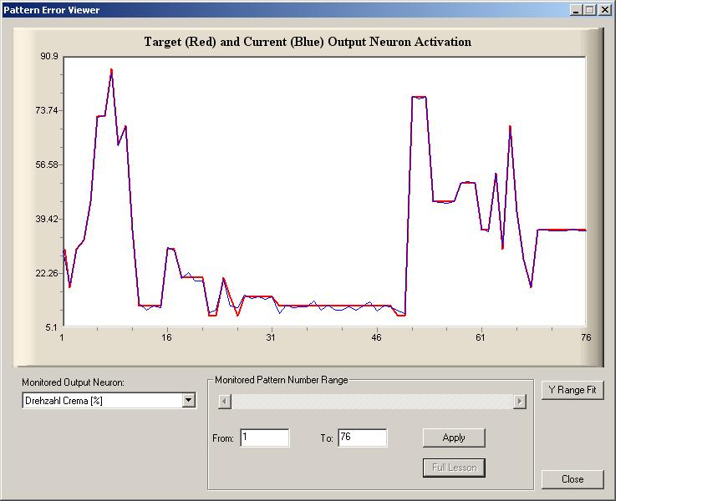Click the left arrow of pattern range scrollbar
The width and height of the screenshot is (702, 501).
(x=224, y=402)
